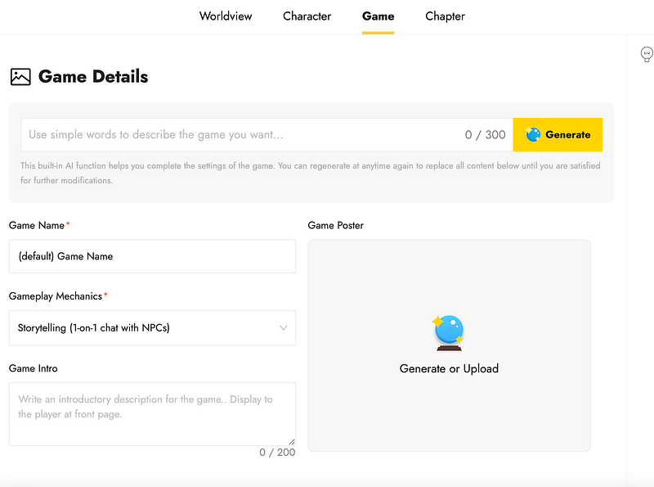Open the lightbulb tips icon

[x=647, y=54]
